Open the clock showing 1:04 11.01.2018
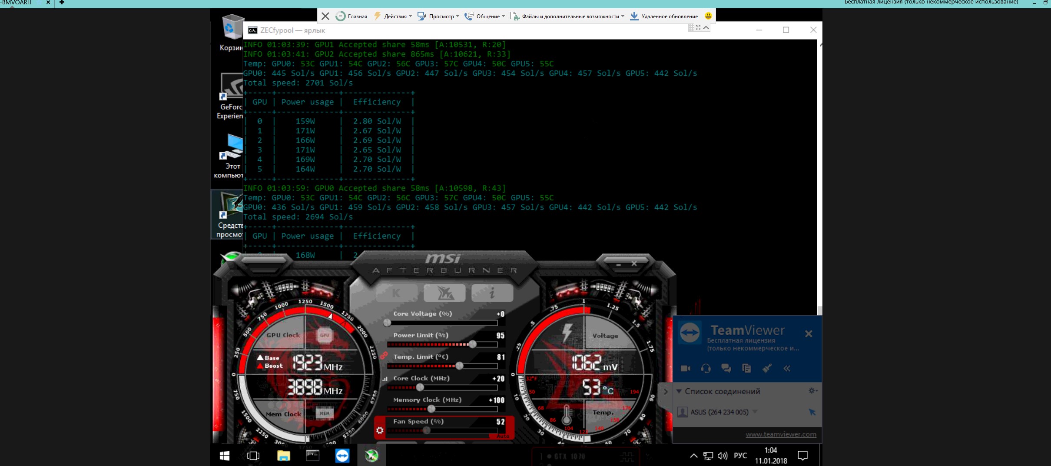The image size is (1051, 466). (x=771, y=456)
